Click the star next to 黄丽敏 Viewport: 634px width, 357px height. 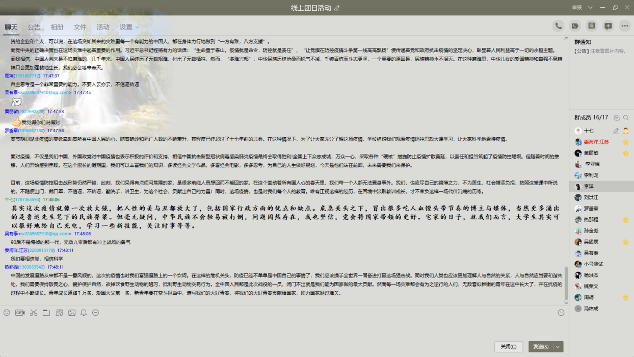click(625, 153)
